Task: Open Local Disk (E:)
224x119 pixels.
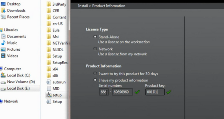Action: click(18, 88)
